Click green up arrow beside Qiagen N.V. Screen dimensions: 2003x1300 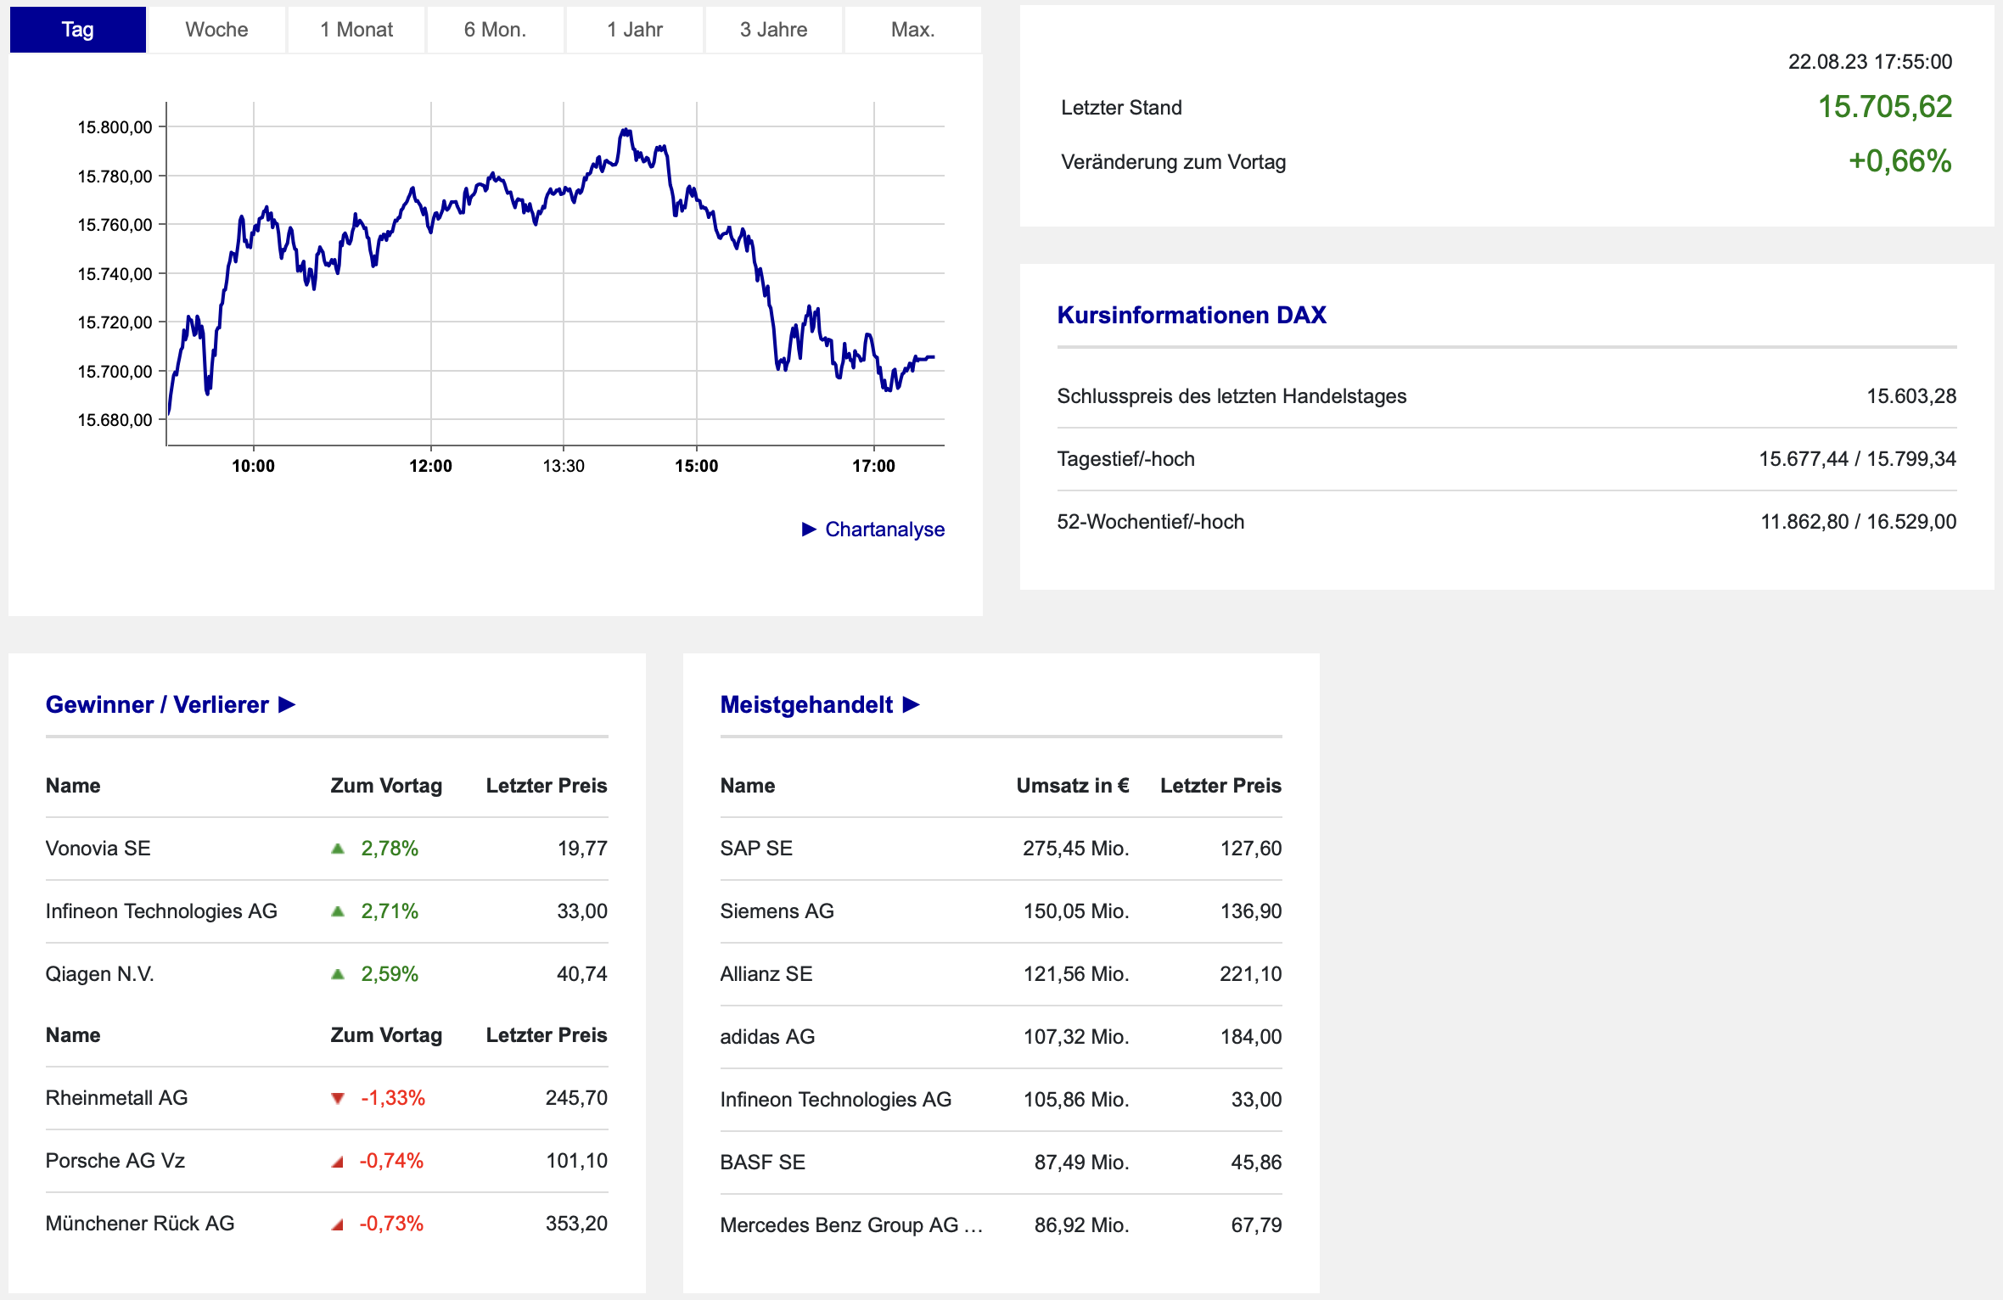click(x=338, y=974)
